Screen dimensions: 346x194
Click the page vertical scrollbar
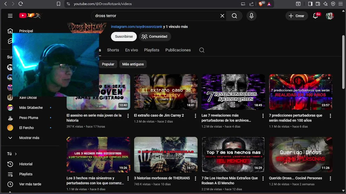[x=344, y=62]
